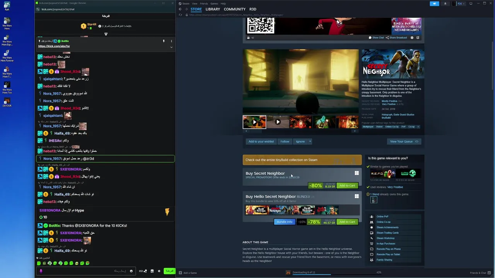The height and width of the screenshot is (278, 495).
Task: Go to the STORE tab
Action: pos(196,9)
